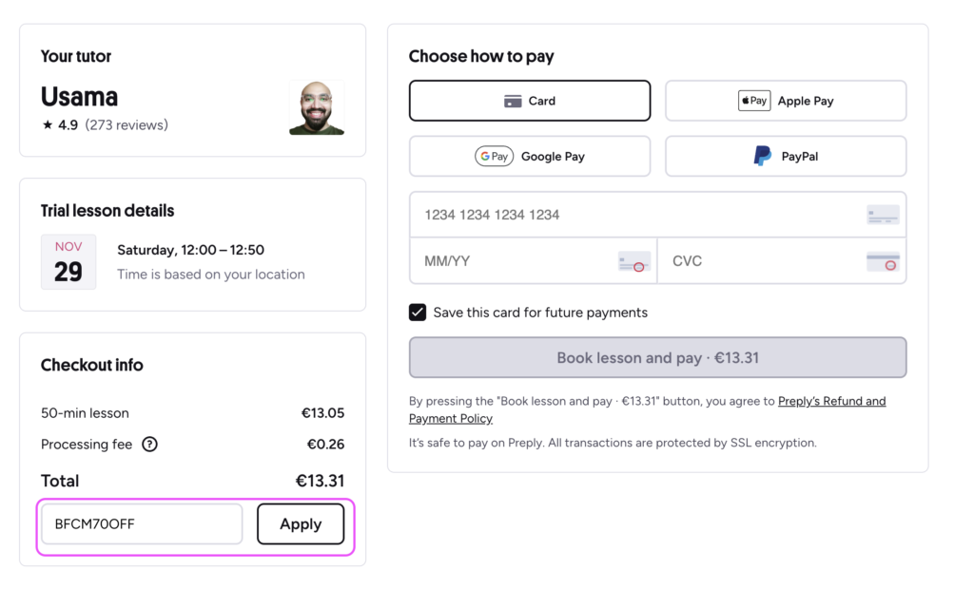Focus the promo code BFCM70OFF field

coord(142,524)
